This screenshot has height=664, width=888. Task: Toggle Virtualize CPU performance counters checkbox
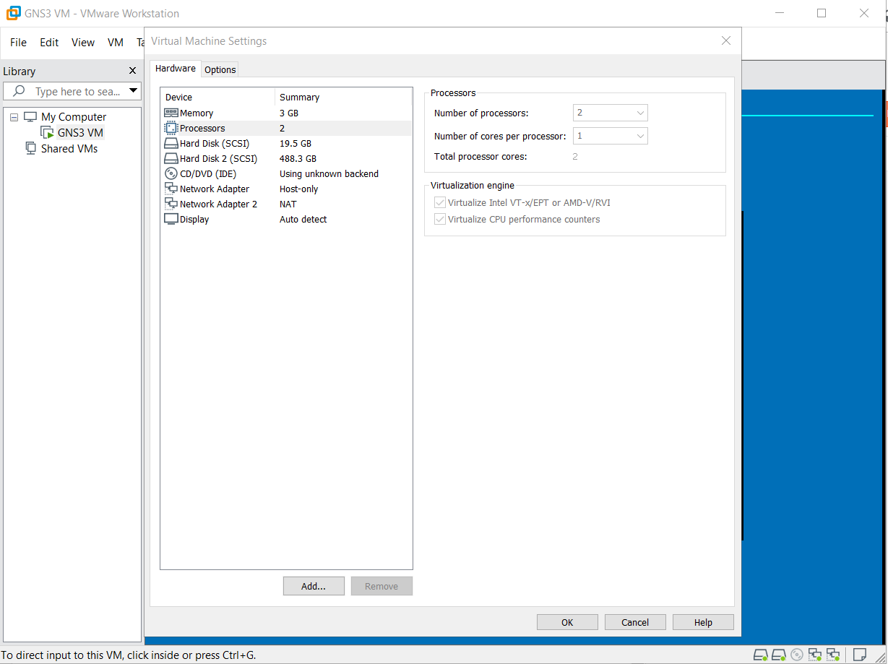pyautogui.click(x=439, y=219)
